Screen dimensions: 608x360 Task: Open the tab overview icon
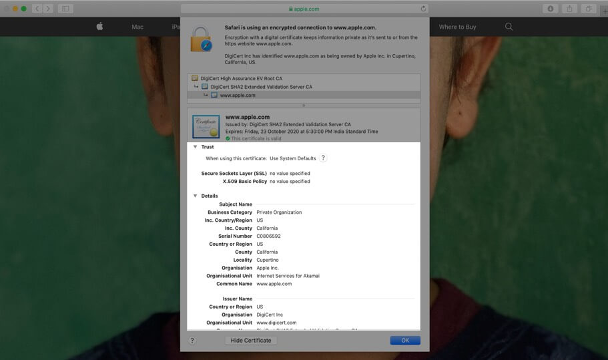(588, 9)
